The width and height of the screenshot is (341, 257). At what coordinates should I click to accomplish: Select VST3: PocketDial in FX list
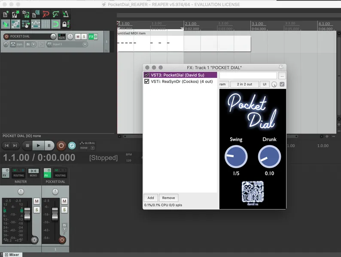click(180, 75)
